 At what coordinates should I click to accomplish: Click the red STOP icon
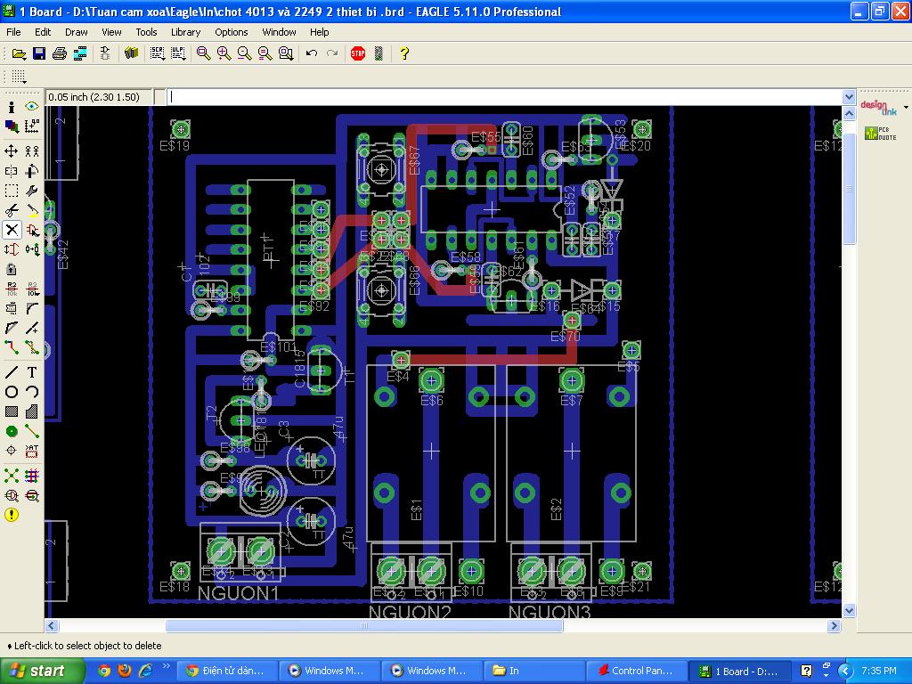pyautogui.click(x=358, y=53)
